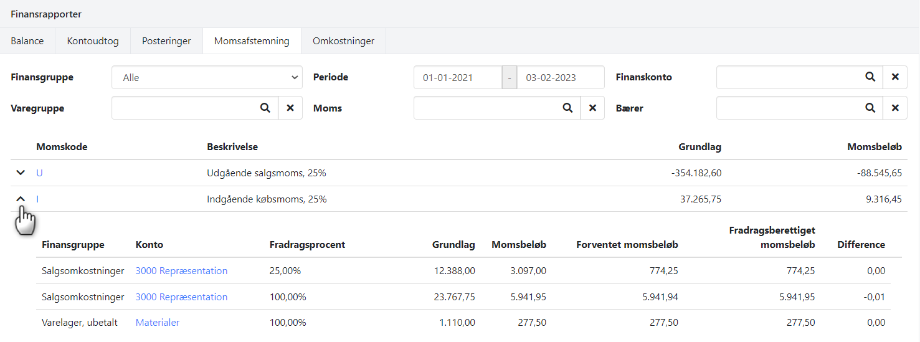Image resolution: width=920 pixels, height=342 pixels.
Task: Search in the Finanskonto field
Action: coord(870,77)
